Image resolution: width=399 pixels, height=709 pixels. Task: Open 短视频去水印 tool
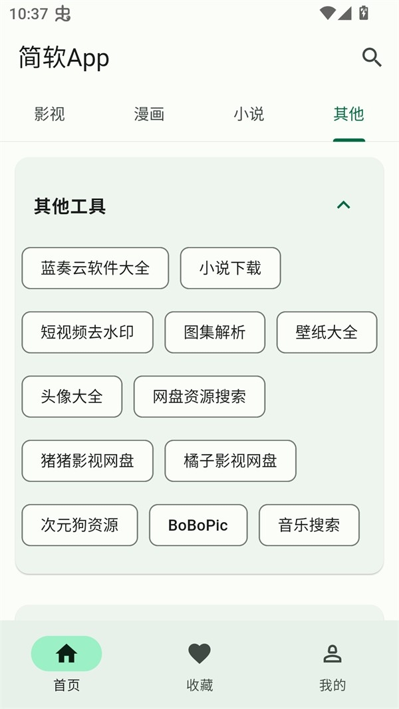tap(87, 332)
